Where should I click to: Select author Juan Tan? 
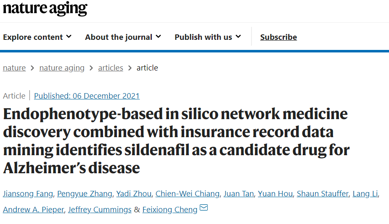tap(239, 193)
